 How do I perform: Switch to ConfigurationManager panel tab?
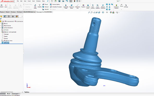tap(9, 16)
